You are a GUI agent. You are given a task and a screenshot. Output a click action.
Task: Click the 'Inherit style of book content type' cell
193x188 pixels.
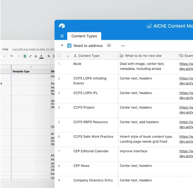148,140
